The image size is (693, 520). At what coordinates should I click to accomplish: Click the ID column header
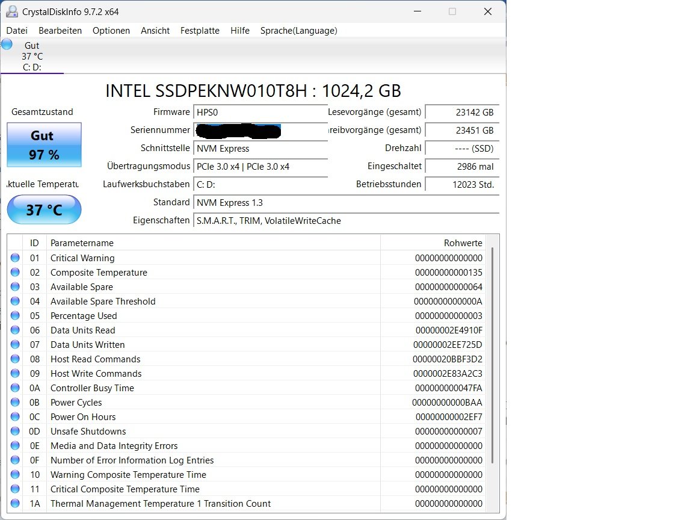tap(34, 243)
